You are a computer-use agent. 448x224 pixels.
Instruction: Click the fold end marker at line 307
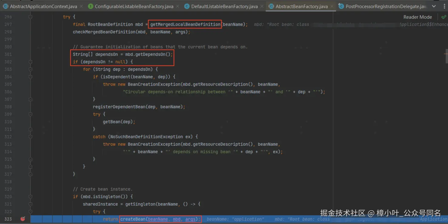coord(30,99)
